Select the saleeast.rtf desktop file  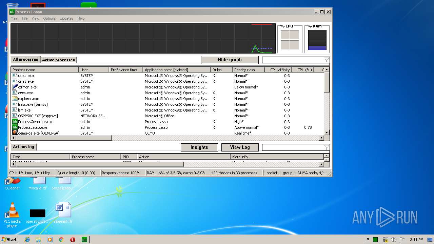click(63, 213)
